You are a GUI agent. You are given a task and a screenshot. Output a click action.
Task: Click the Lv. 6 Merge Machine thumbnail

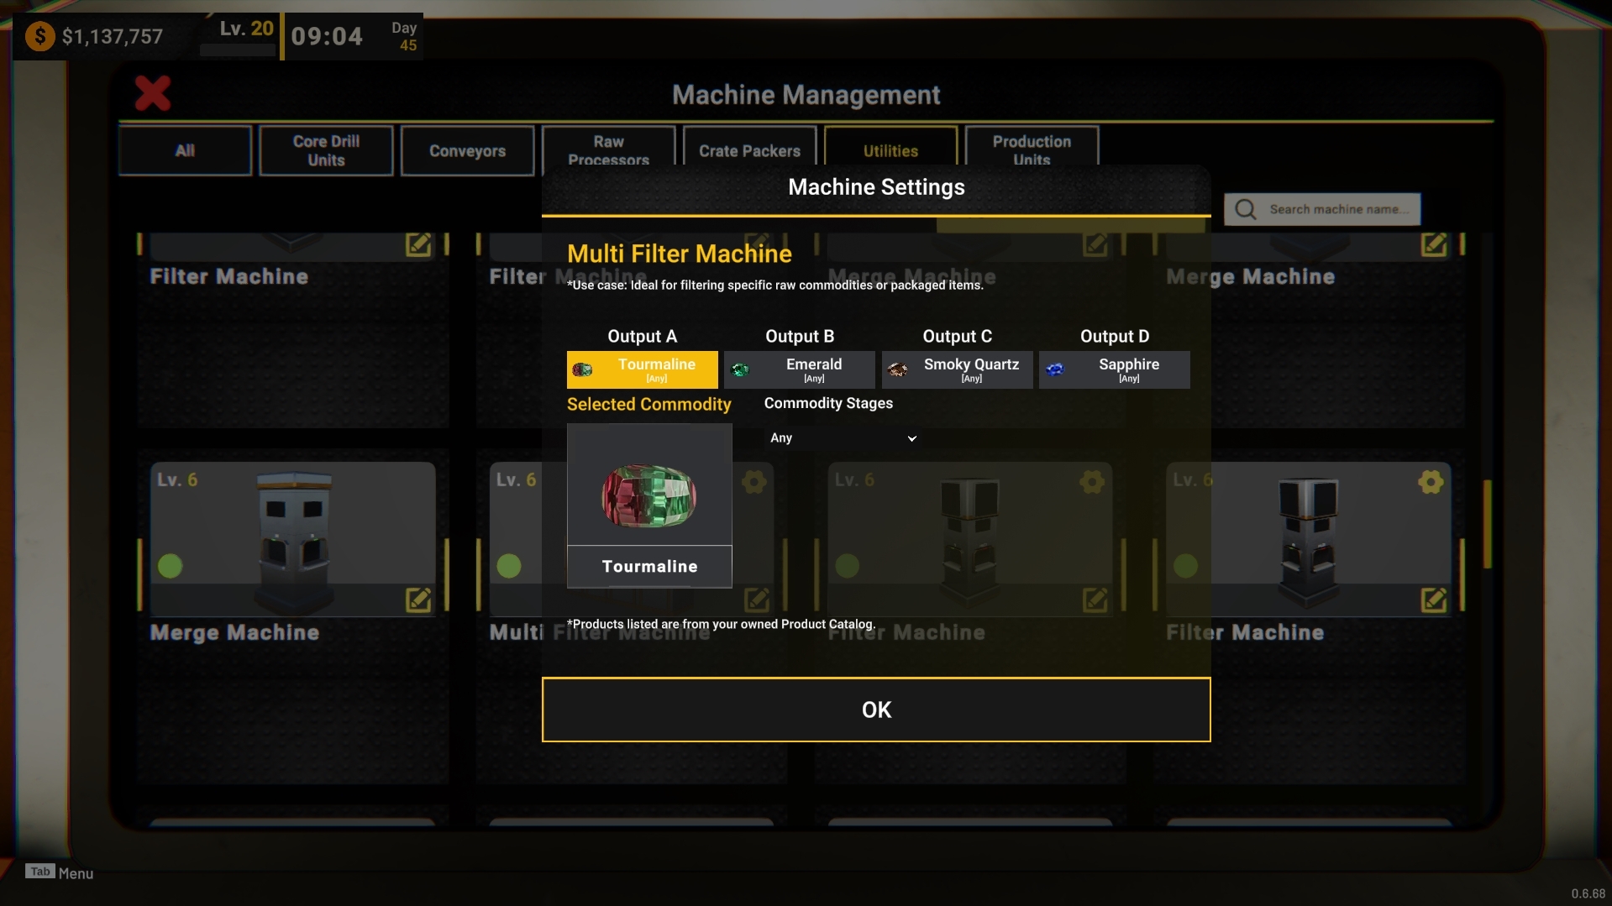click(293, 539)
